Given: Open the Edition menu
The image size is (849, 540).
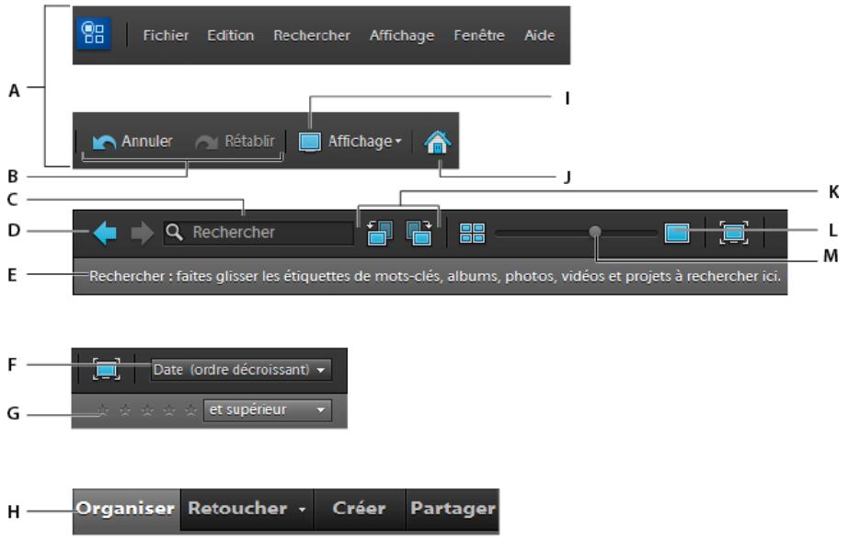Looking at the screenshot, I should pyautogui.click(x=231, y=36).
